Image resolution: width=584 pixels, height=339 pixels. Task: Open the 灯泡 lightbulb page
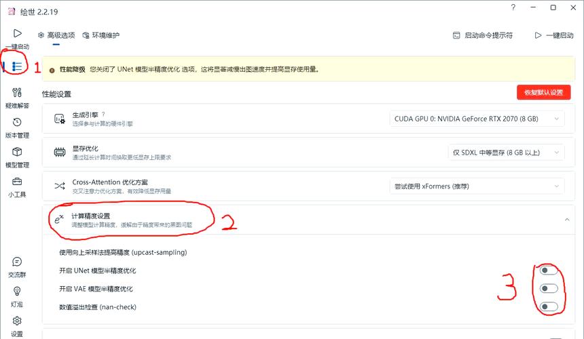coord(17,297)
